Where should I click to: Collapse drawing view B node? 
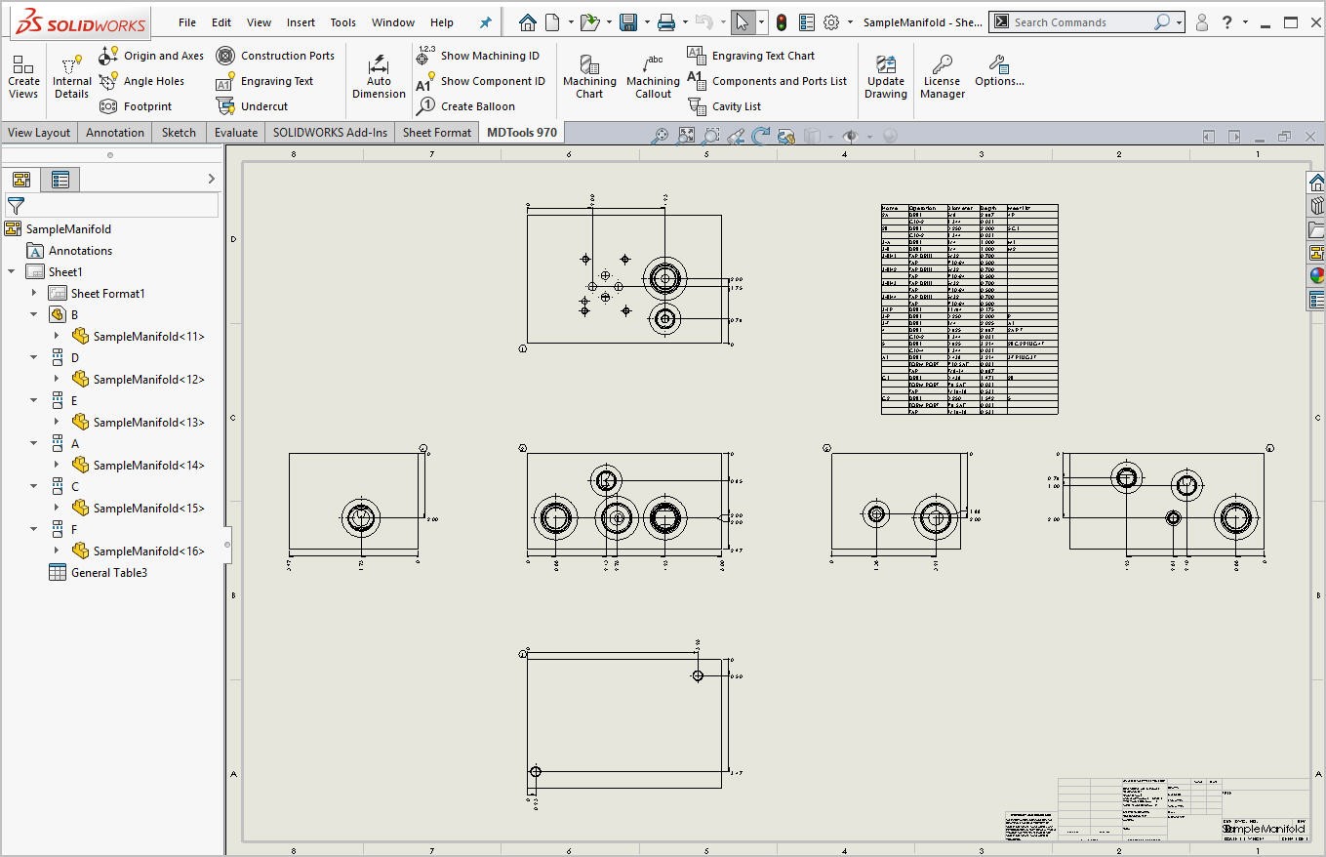pyautogui.click(x=34, y=315)
